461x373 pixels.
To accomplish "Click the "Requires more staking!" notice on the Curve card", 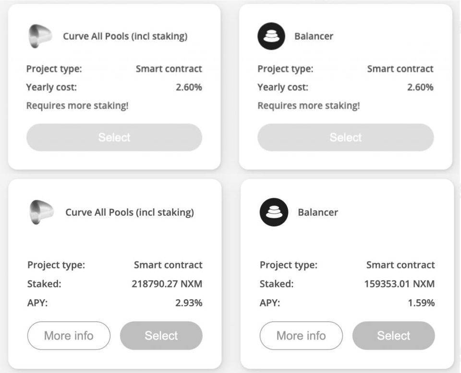I will click(77, 105).
